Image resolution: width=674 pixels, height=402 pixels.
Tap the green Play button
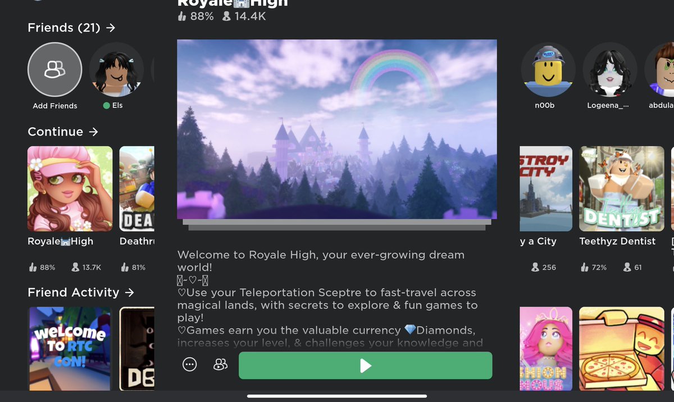(365, 365)
